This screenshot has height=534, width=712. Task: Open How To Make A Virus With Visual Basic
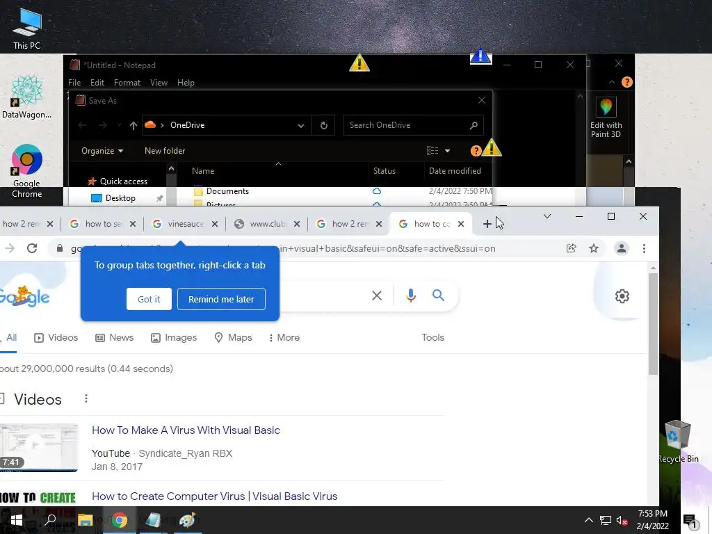point(186,430)
